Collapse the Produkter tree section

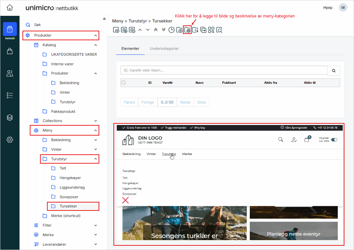[x=96, y=35]
